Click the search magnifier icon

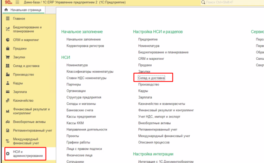pos(203,2)
